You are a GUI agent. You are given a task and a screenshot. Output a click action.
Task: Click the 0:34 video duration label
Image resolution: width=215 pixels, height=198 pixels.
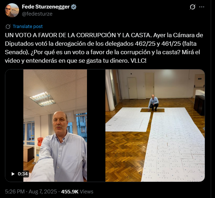(x=23, y=174)
